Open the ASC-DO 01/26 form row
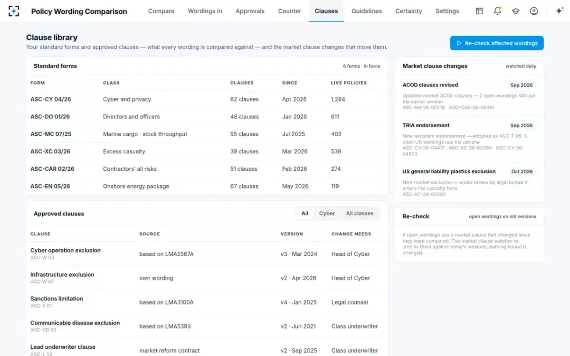 [x=207, y=117]
